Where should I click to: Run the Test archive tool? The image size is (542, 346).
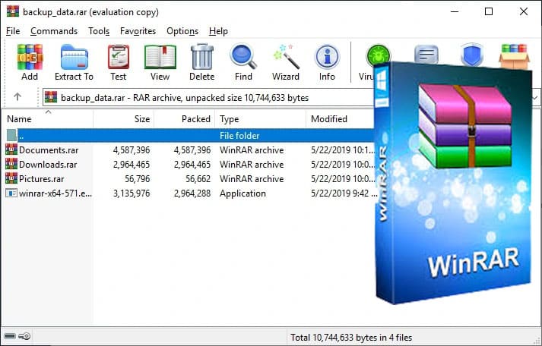point(119,57)
